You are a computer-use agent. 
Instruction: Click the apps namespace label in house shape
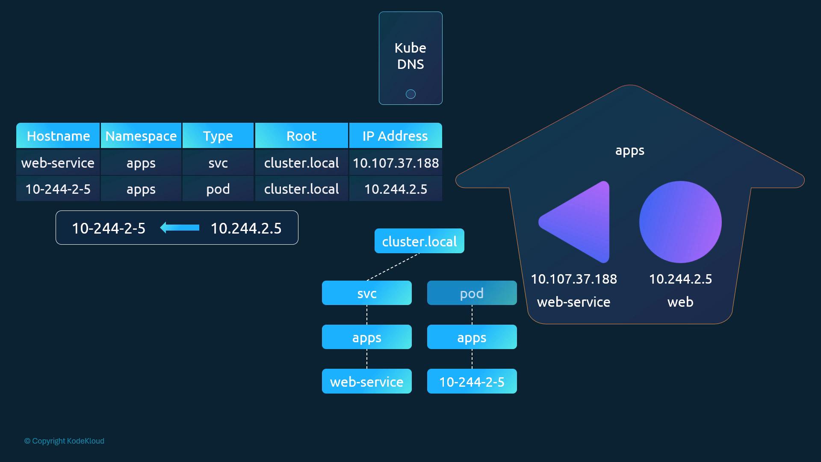tap(630, 151)
